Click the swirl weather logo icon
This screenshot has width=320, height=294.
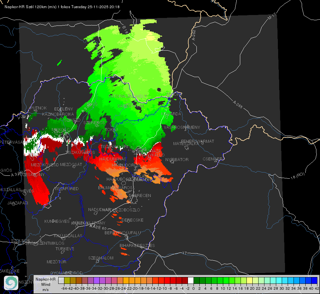click(11, 283)
